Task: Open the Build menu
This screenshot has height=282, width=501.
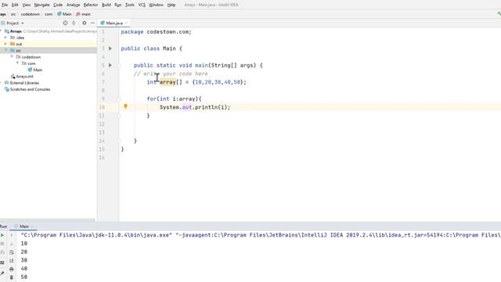Action: click(x=106, y=5)
